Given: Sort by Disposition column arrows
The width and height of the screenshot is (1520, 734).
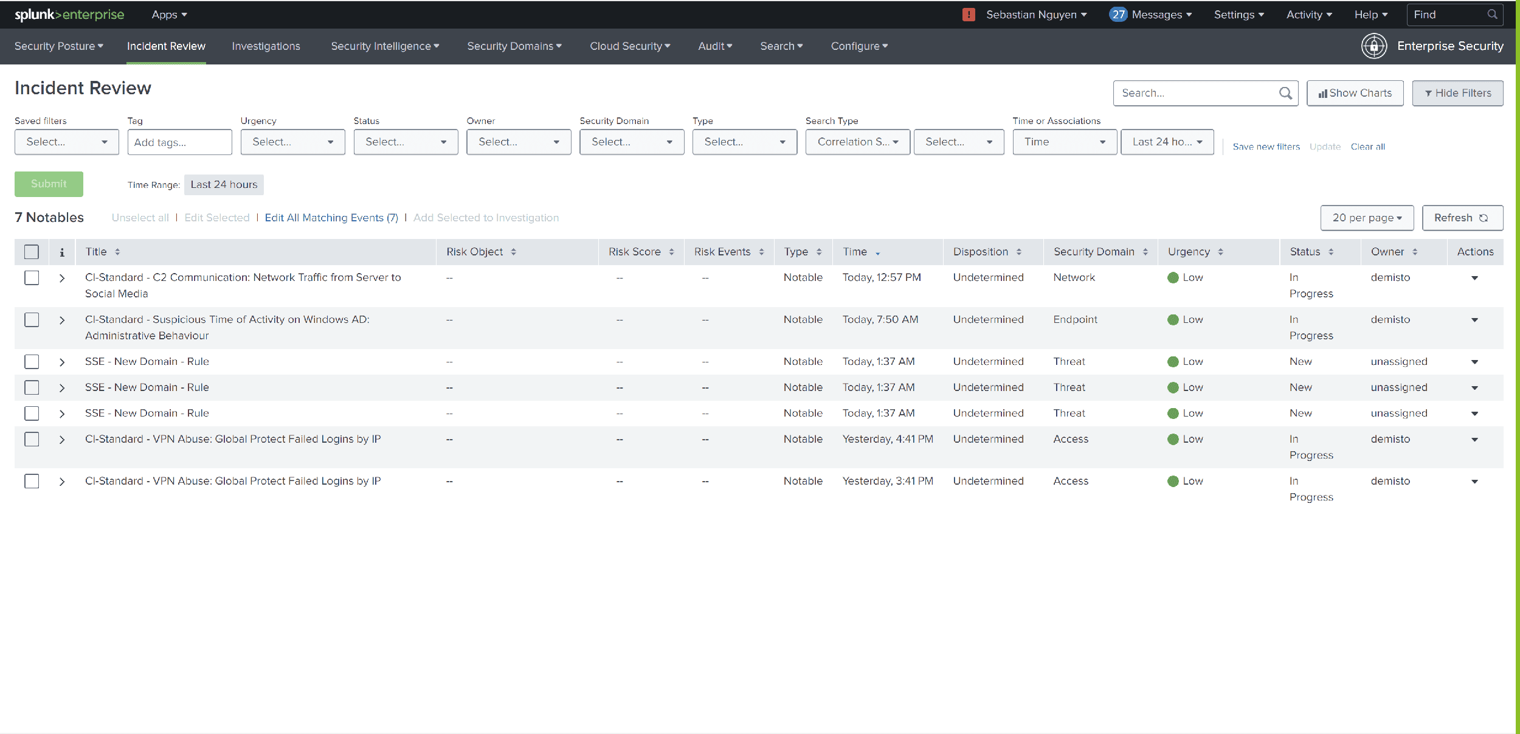Looking at the screenshot, I should (x=1019, y=252).
